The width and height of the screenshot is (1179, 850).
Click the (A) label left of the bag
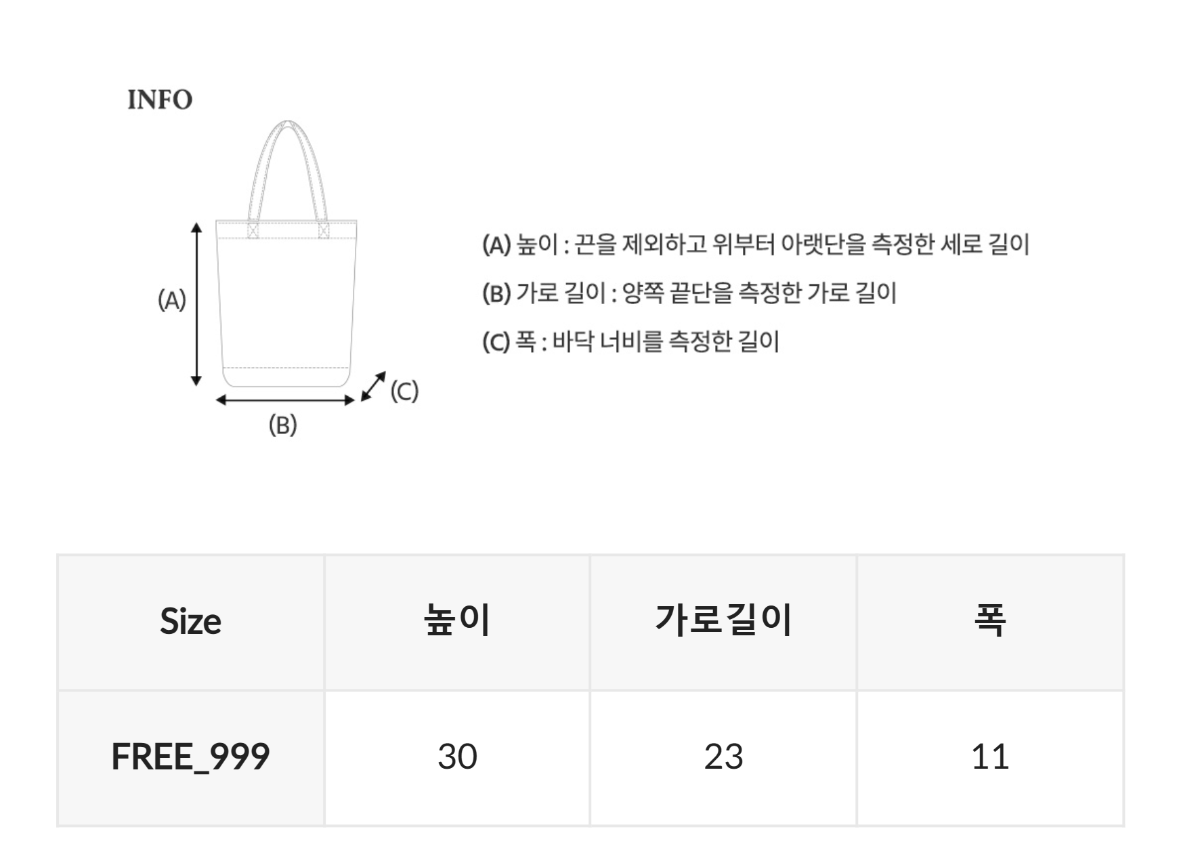171,300
